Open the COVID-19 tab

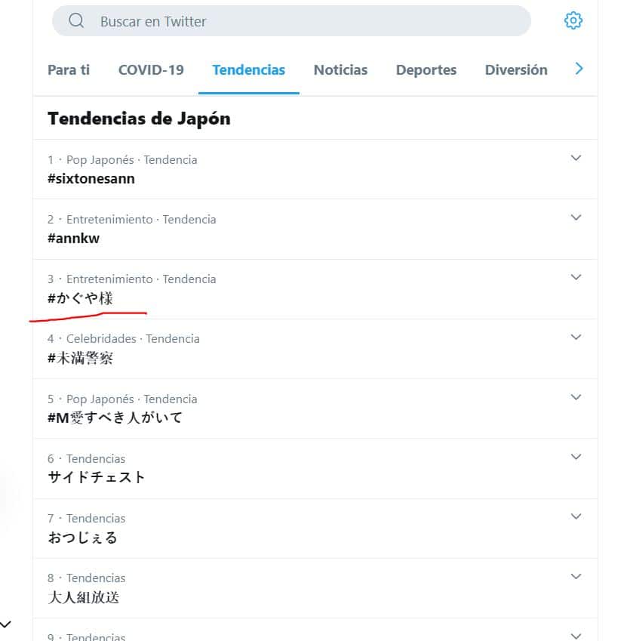(x=151, y=70)
